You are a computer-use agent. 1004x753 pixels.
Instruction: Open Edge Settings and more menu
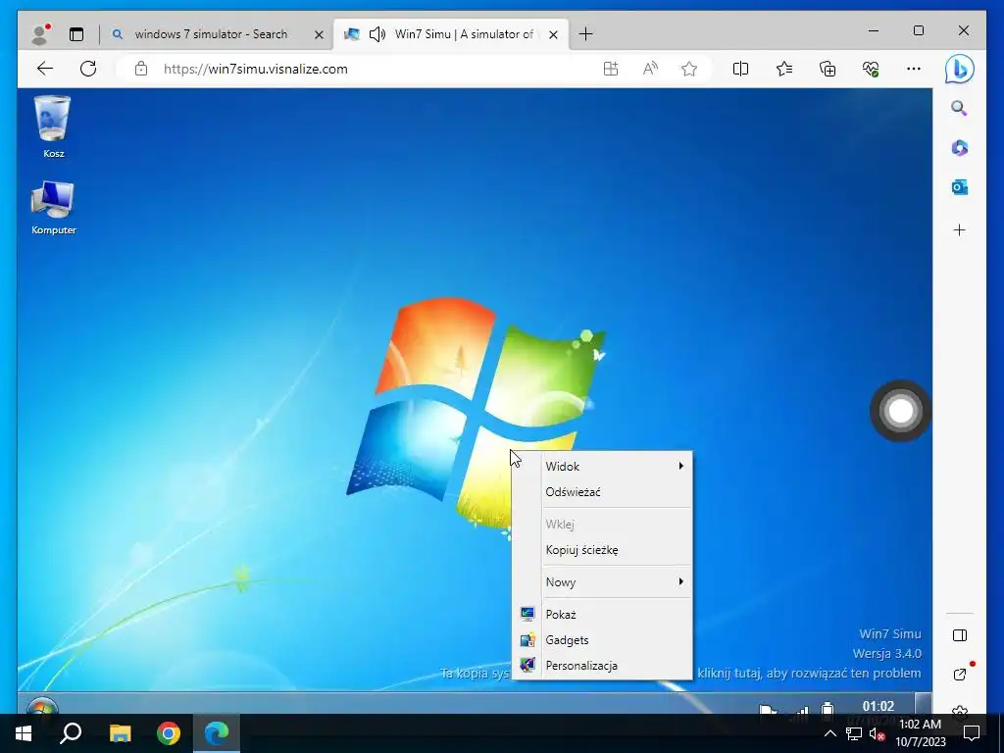click(x=914, y=69)
